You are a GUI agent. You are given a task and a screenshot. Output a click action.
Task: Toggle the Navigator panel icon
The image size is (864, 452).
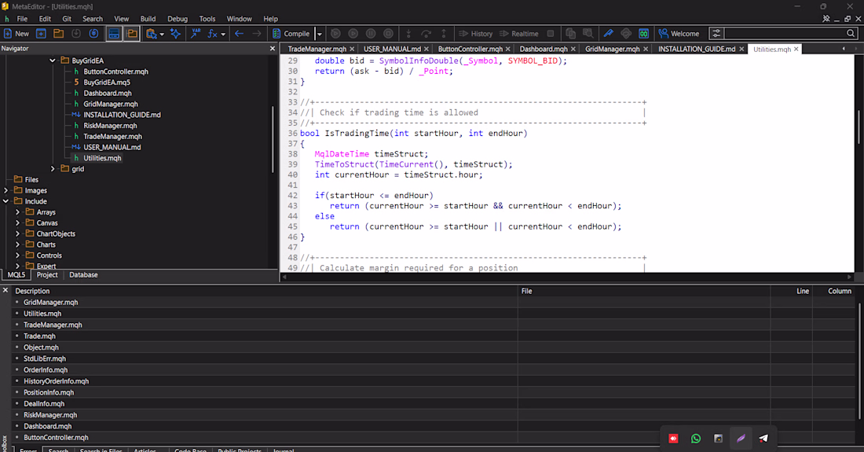[x=132, y=34]
